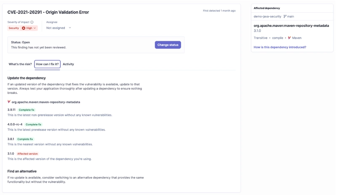Click the 3.8.1 Complete fix badge
Viewport: 337px width, 195px height.
click(25, 139)
